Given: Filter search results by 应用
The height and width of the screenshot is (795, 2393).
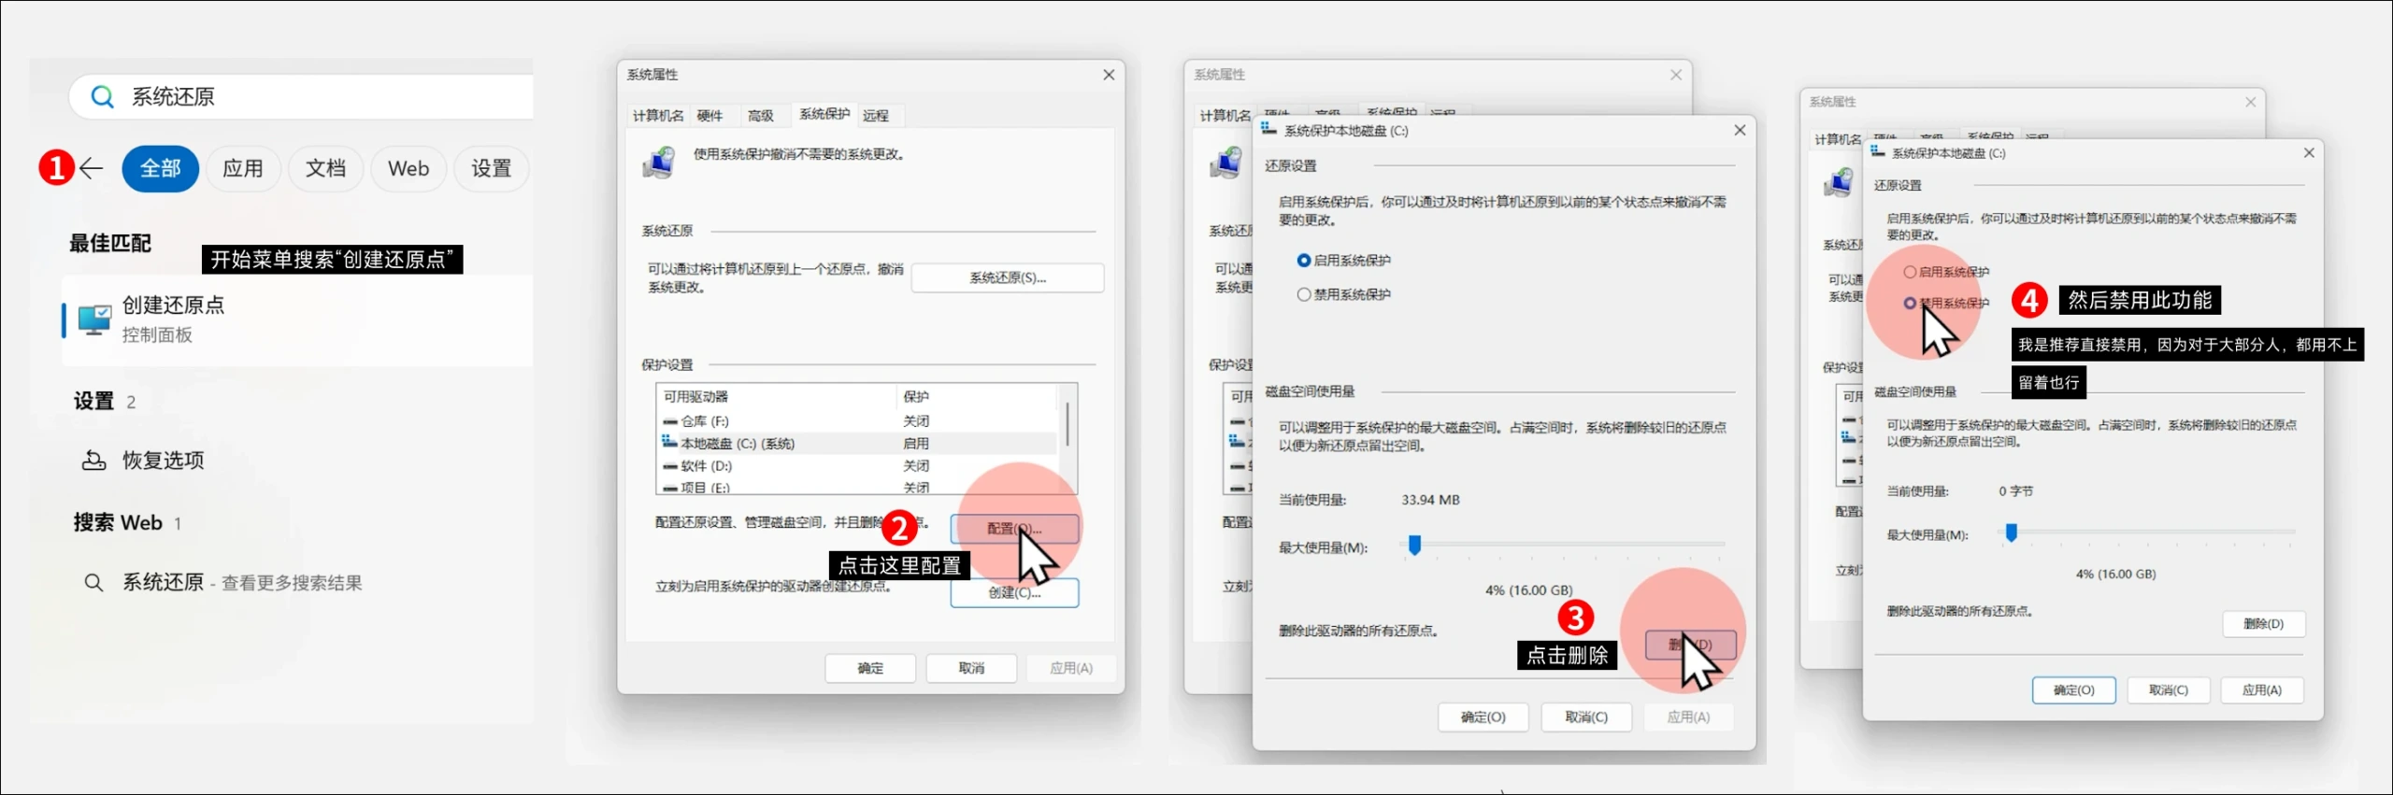Looking at the screenshot, I should pos(243,168).
